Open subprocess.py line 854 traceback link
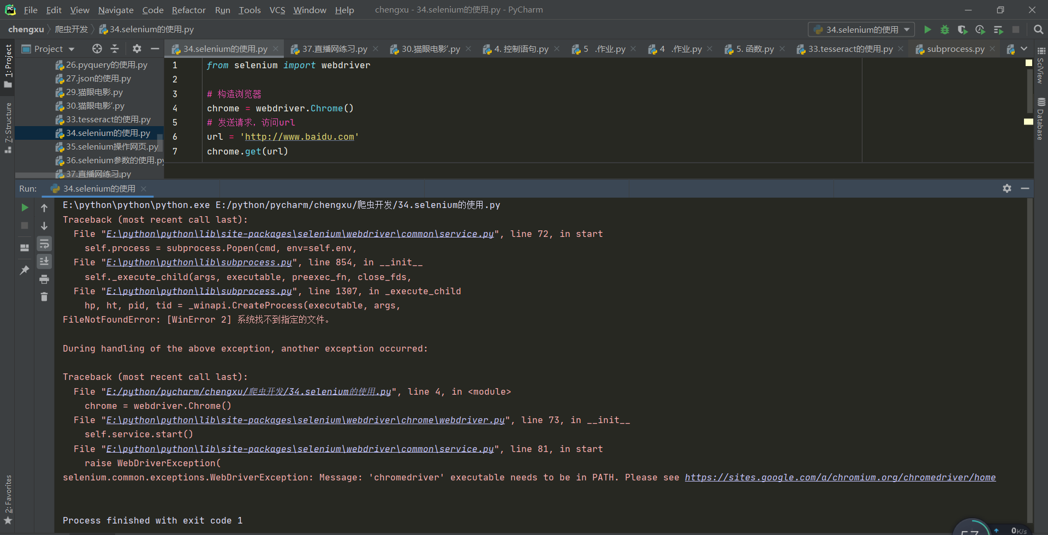The width and height of the screenshot is (1048, 535). 199,262
